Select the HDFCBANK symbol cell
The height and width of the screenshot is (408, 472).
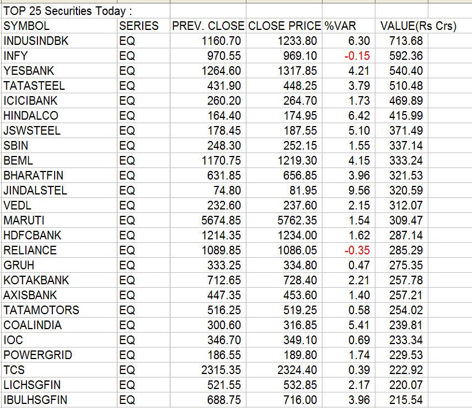(32, 235)
